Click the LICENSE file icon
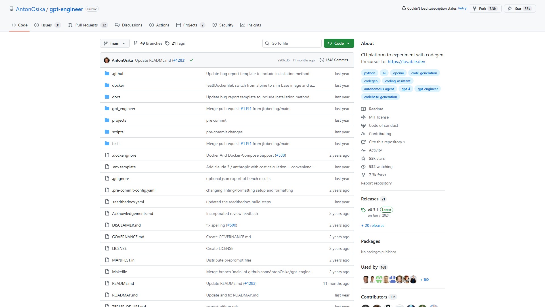Image resolution: width=545 pixels, height=307 pixels. 107,248
